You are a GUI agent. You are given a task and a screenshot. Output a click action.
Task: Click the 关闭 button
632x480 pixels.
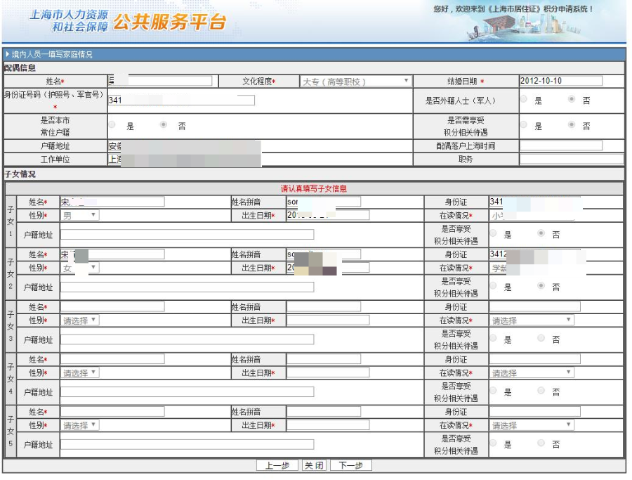(314, 465)
